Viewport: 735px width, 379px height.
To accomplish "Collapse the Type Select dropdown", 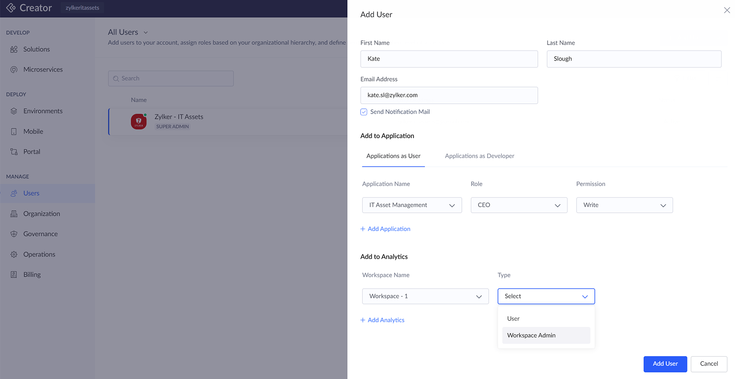I will (546, 296).
